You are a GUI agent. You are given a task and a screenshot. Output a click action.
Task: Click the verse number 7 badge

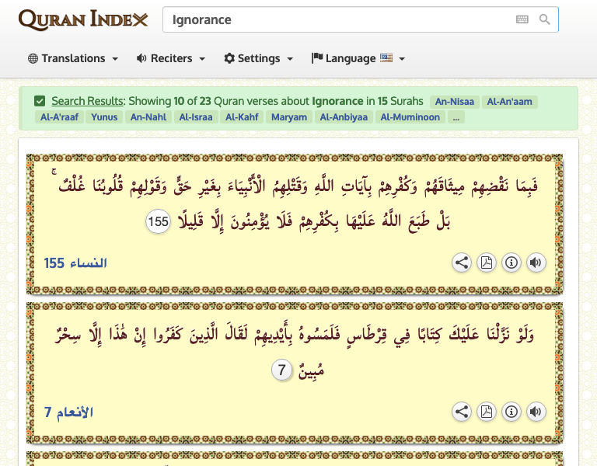coord(281,370)
